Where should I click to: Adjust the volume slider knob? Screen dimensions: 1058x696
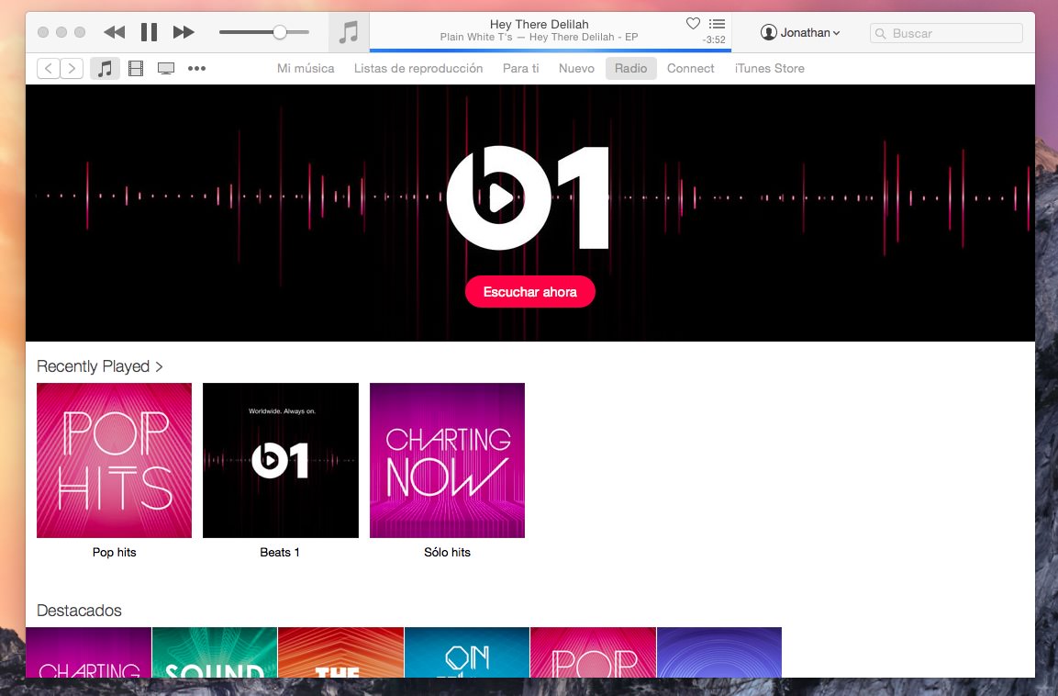pos(279,32)
